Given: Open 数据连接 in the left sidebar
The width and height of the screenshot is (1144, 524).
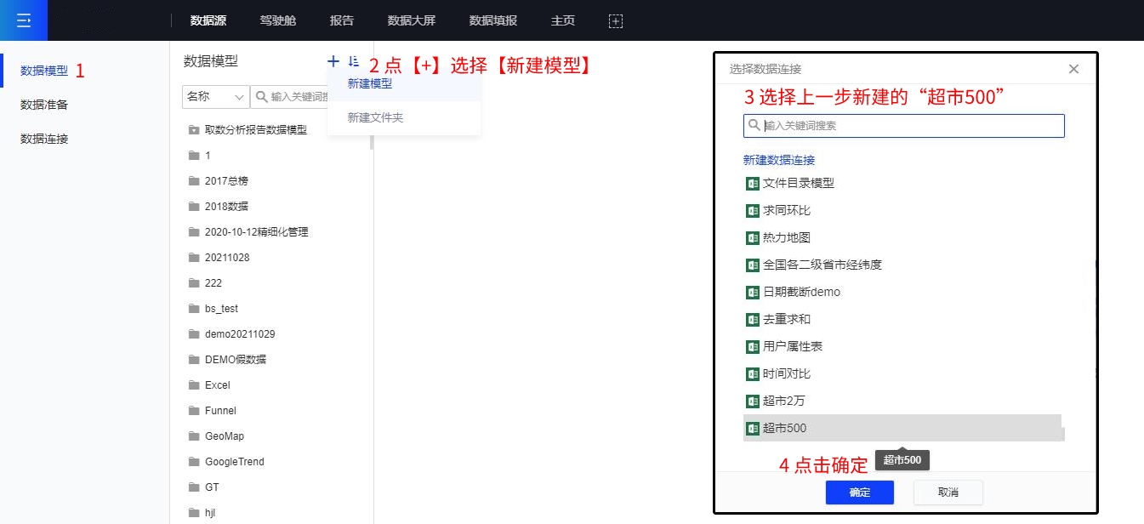Looking at the screenshot, I should (x=44, y=139).
